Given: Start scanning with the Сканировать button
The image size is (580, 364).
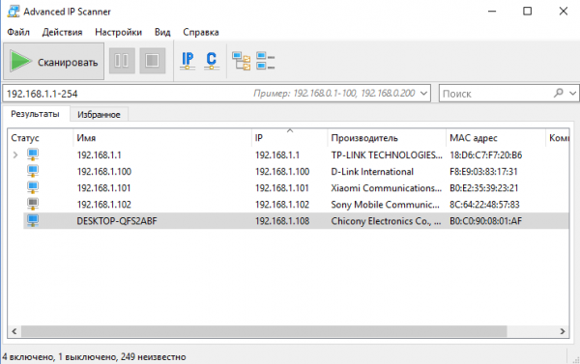Looking at the screenshot, I should tap(53, 61).
